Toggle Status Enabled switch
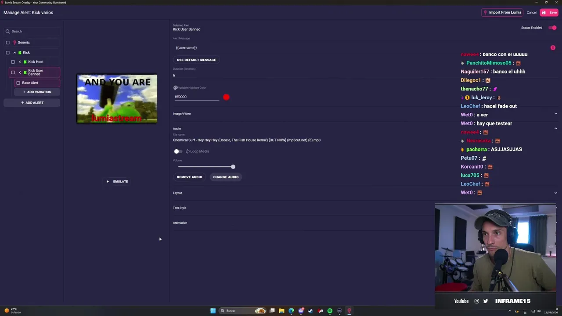This screenshot has height=316, width=562. (552, 28)
